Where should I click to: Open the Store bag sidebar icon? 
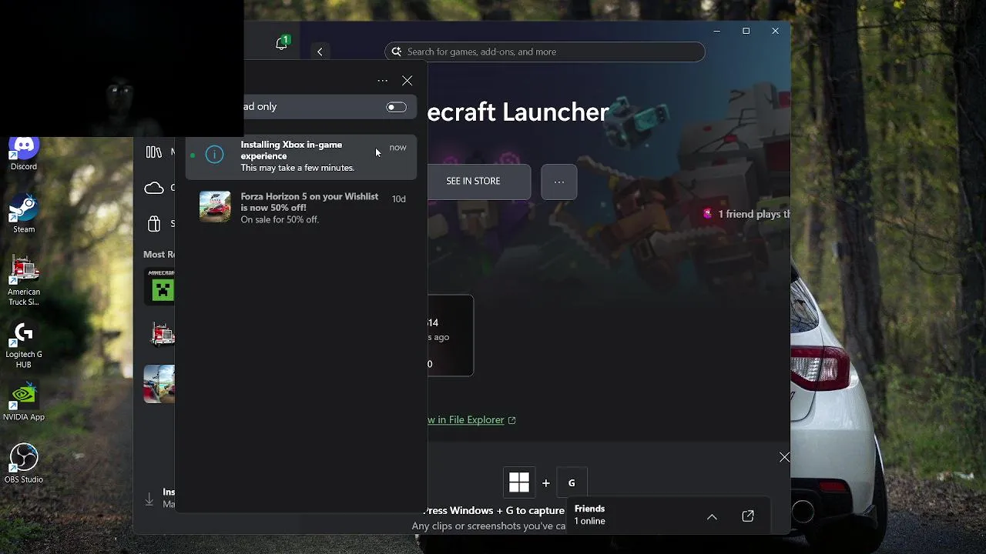[x=154, y=224]
